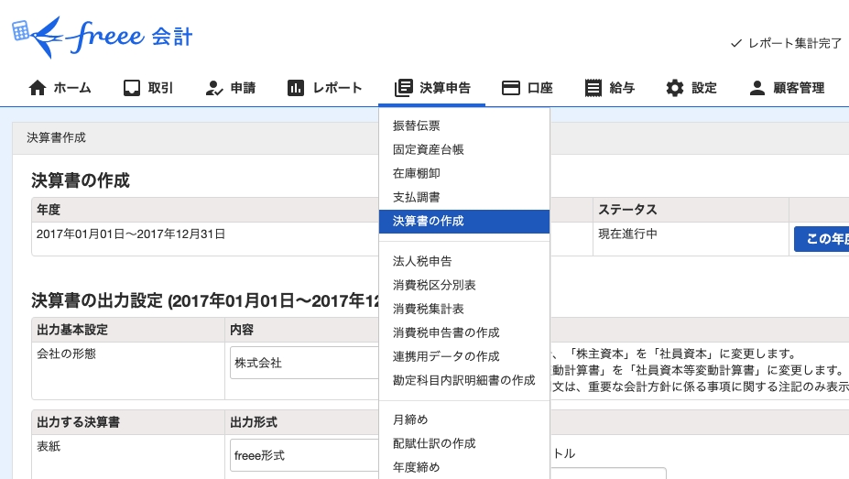849x479 pixels.
Task: Open the 設定 menu label
Action: [x=704, y=88]
